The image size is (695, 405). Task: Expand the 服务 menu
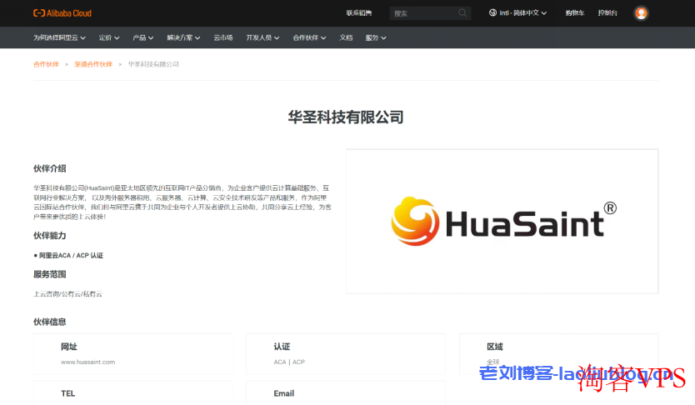pyautogui.click(x=376, y=37)
